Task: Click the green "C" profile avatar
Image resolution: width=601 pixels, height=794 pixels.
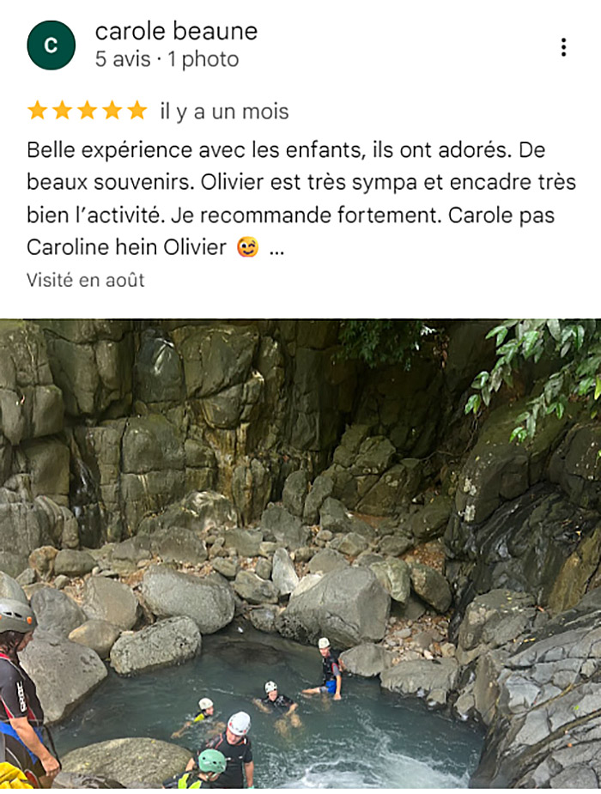Action: pyautogui.click(x=52, y=45)
